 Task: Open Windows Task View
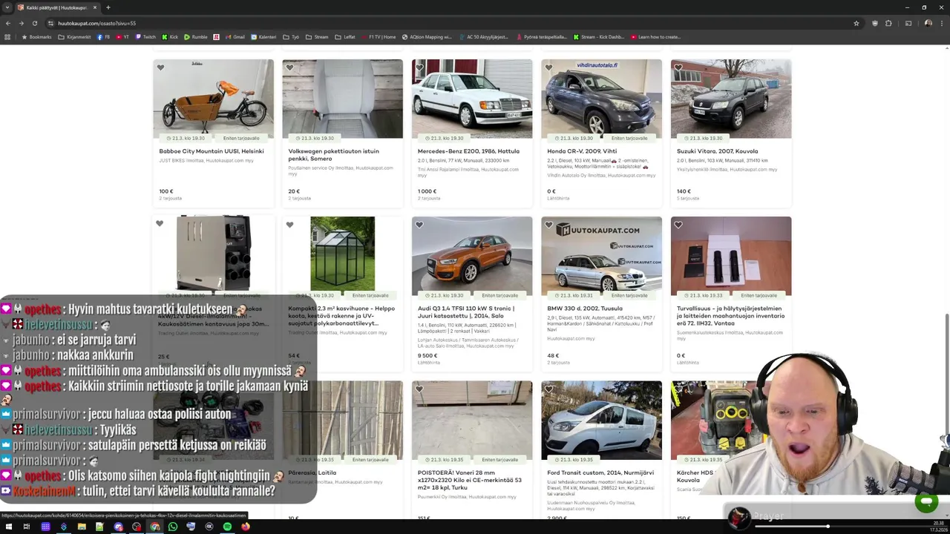click(x=27, y=527)
